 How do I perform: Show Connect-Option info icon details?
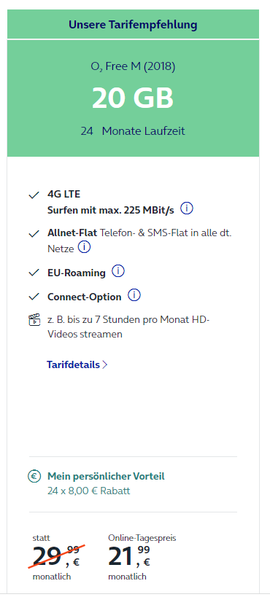click(x=134, y=295)
